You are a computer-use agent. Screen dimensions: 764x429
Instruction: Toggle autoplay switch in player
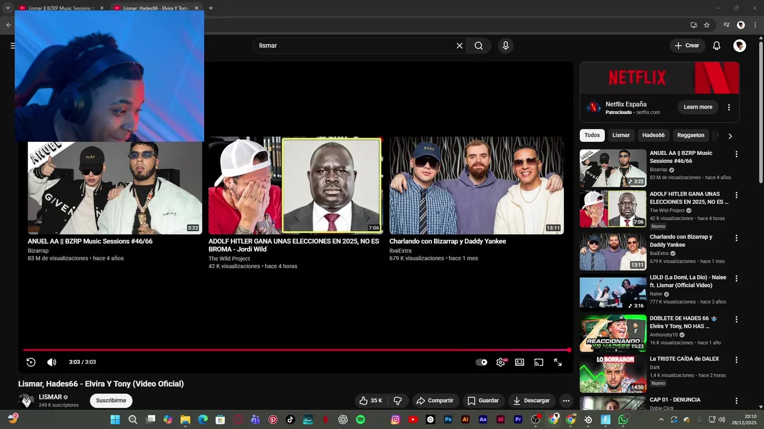pos(482,362)
